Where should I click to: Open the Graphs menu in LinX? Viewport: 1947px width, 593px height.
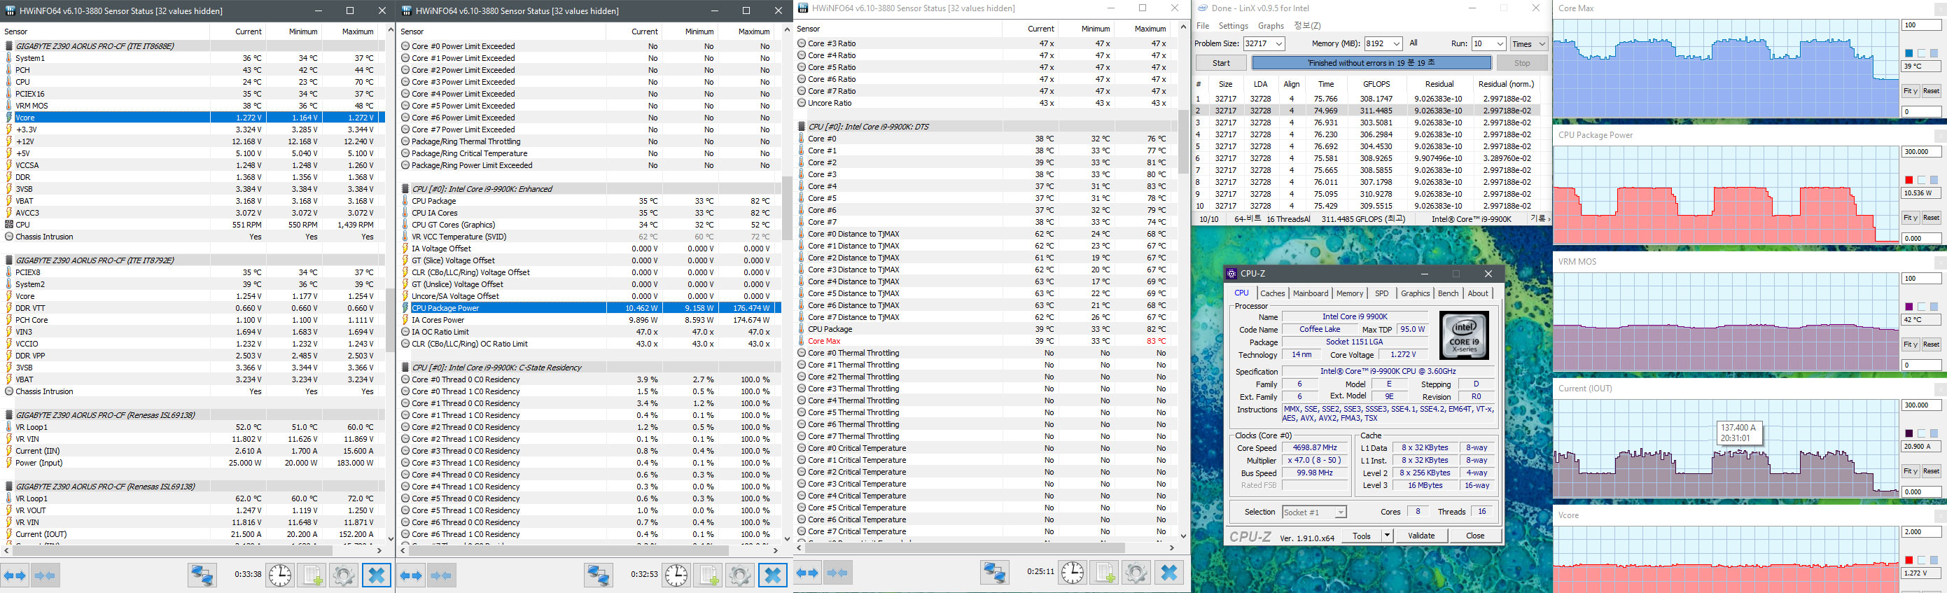tap(1271, 26)
